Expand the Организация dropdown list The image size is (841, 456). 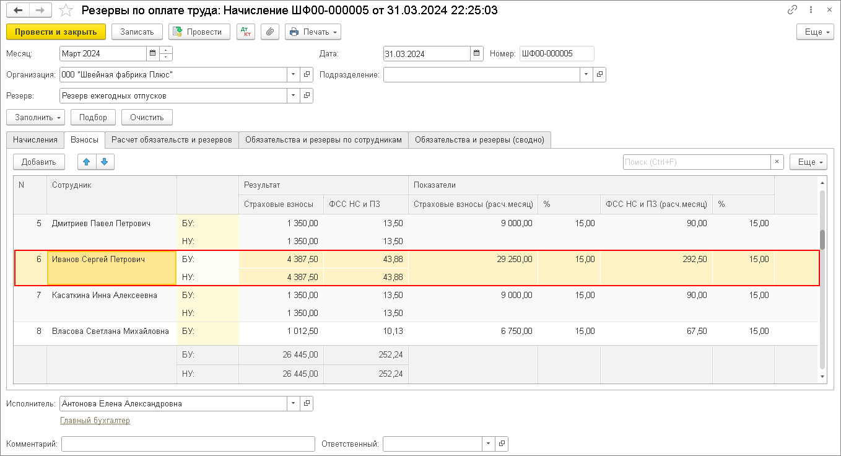[x=294, y=75]
